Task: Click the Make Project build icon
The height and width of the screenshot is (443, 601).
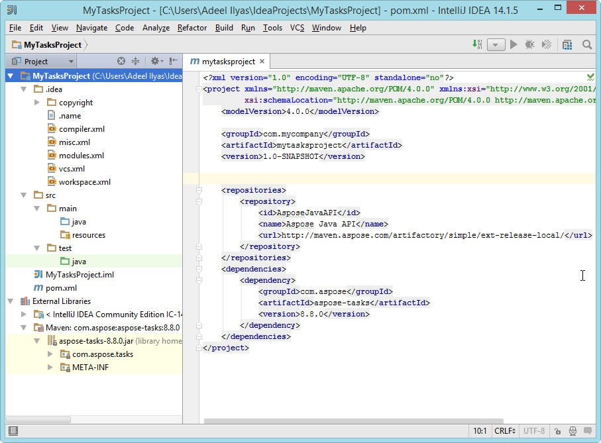Action: (x=477, y=44)
